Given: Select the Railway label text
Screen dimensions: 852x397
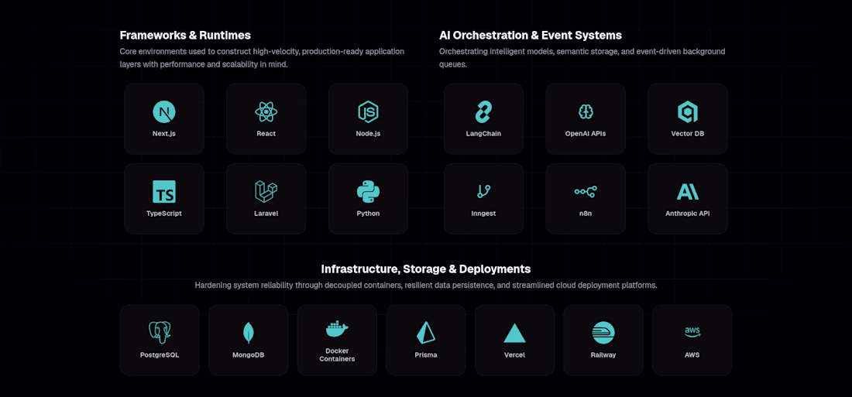Looking at the screenshot, I should tap(603, 355).
